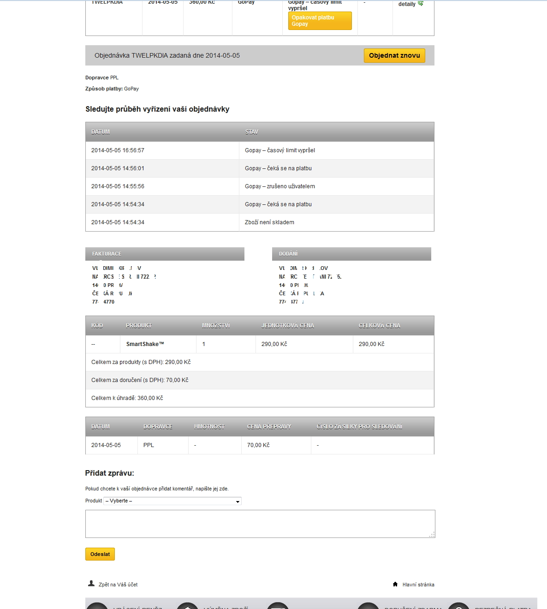This screenshot has height=609, width=547.
Task: Open the Hlavní stránka link
Action: (x=418, y=585)
